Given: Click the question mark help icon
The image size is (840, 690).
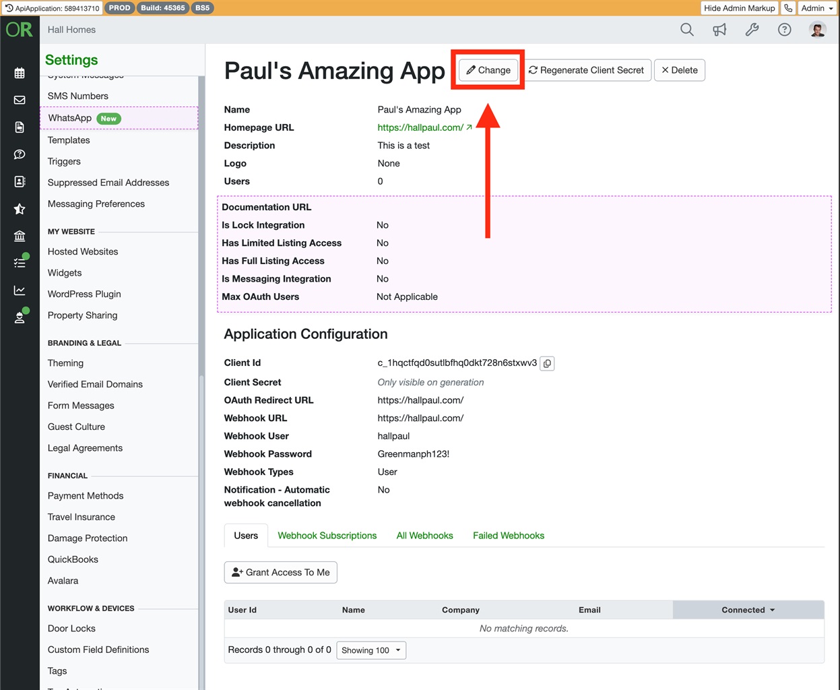Looking at the screenshot, I should point(784,30).
